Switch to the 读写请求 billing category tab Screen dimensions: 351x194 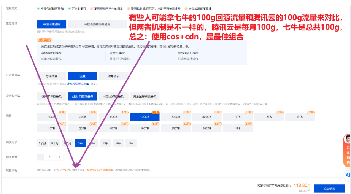point(113,76)
